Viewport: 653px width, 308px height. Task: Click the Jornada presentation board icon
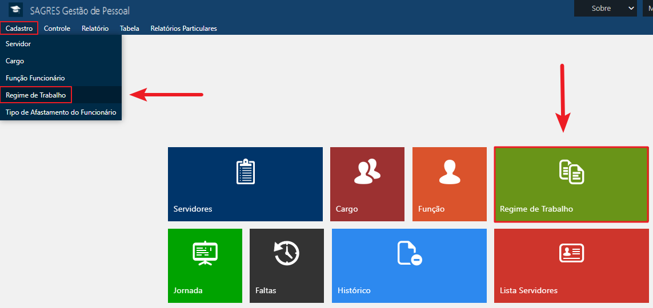point(205,253)
